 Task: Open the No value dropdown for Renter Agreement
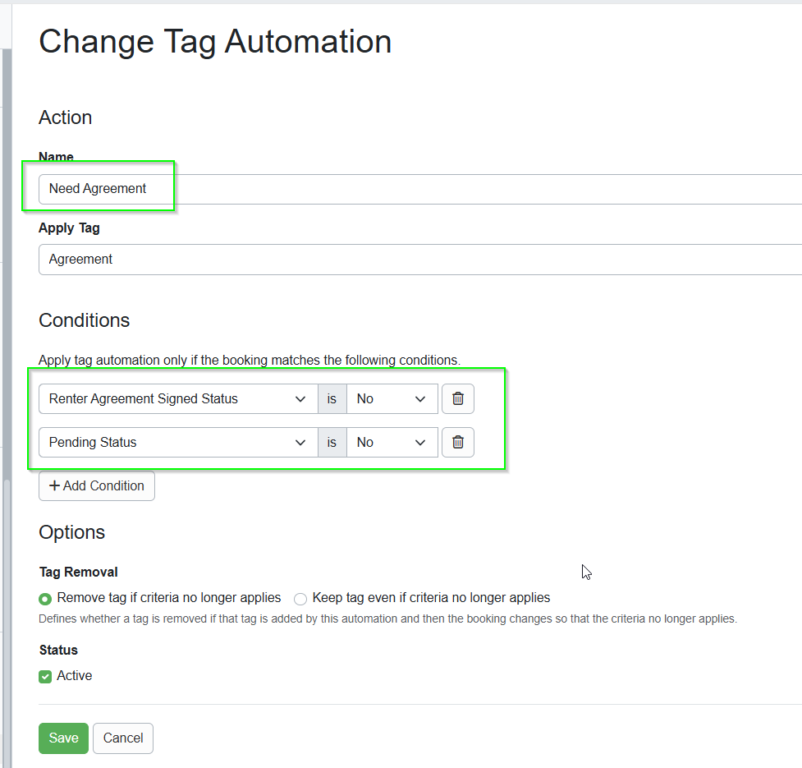[392, 399]
